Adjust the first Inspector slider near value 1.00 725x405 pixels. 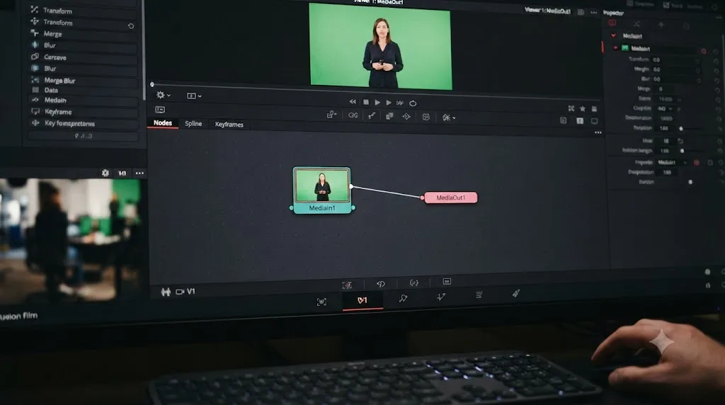click(x=681, y=129)
